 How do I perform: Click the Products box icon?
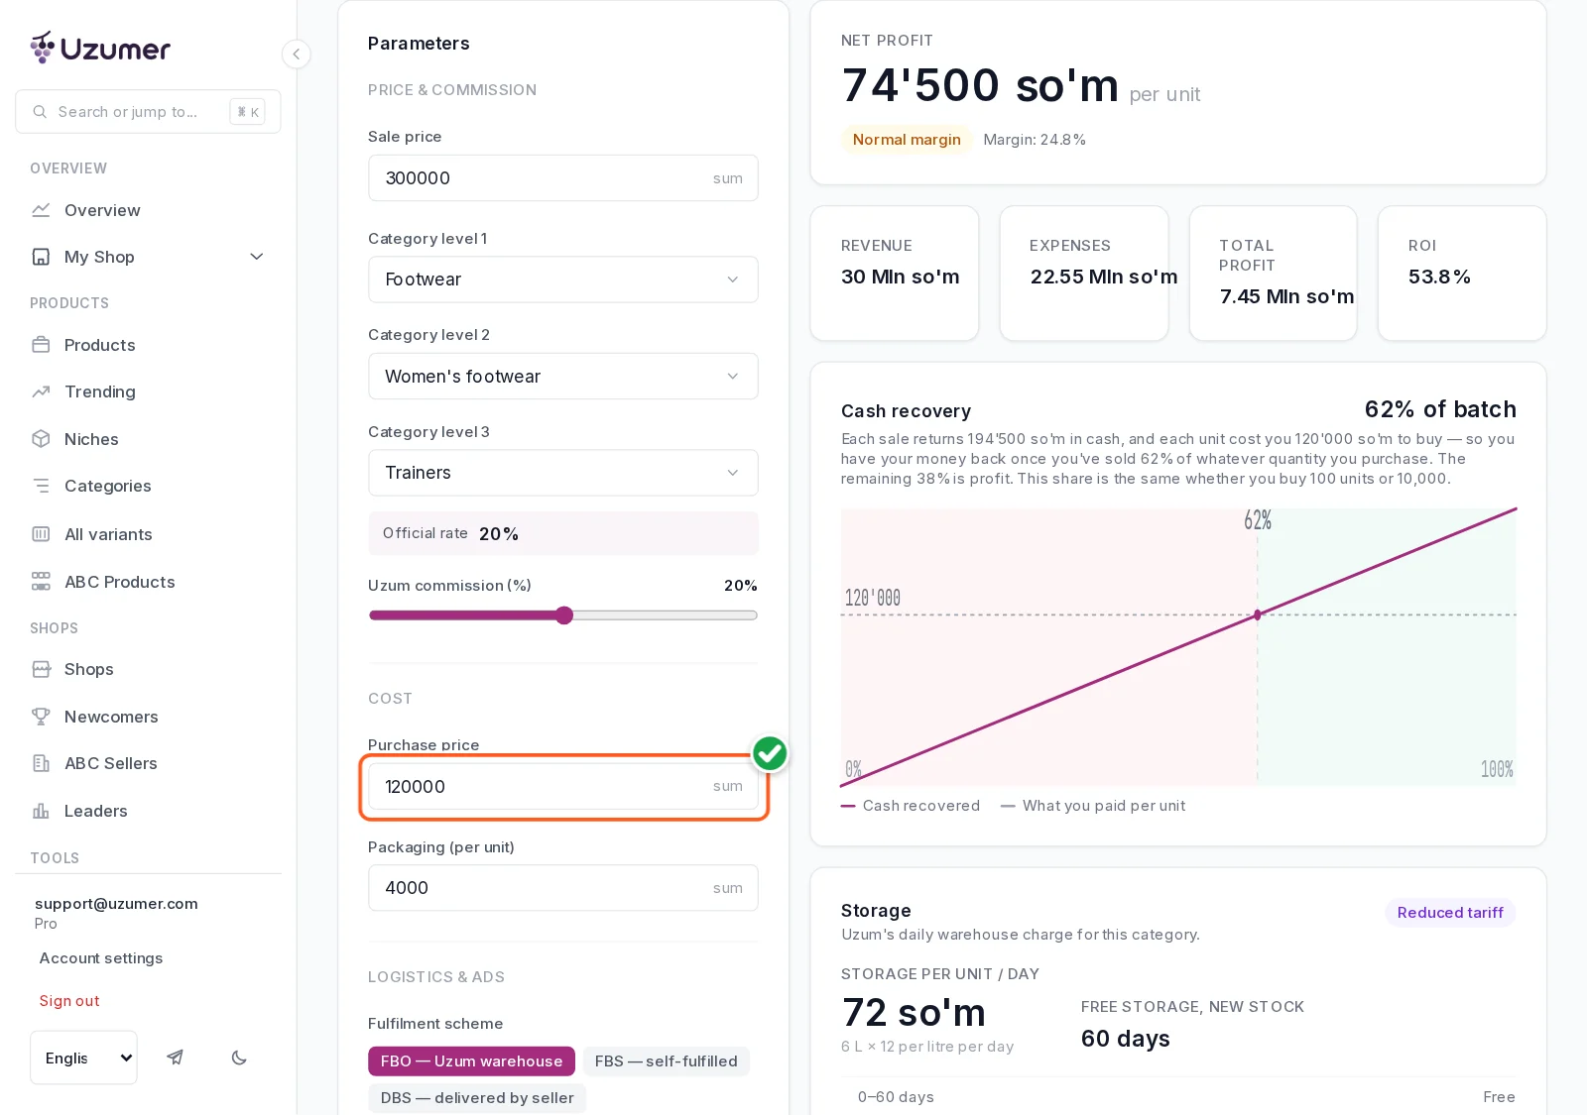[x=41, y=345]
